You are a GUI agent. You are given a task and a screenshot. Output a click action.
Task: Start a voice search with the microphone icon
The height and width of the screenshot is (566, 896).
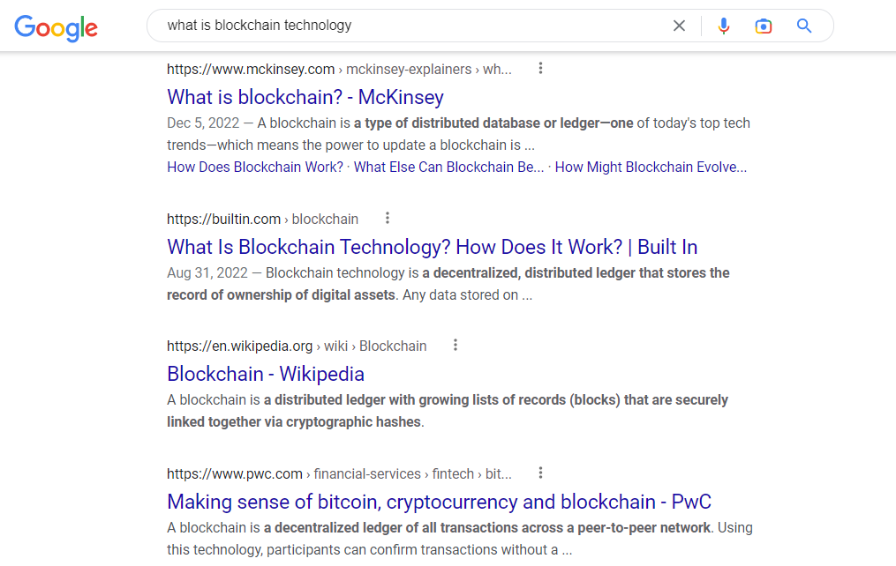pyautogui.click(x=724, y=26)
